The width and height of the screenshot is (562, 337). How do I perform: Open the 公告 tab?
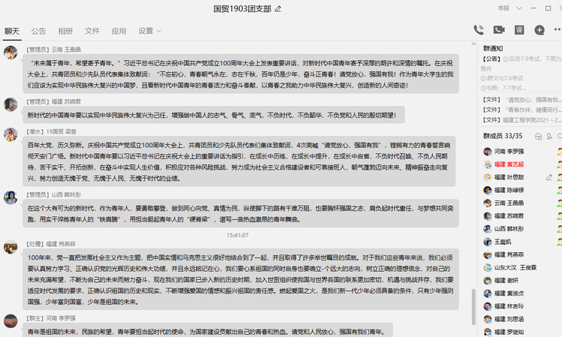(38, 32)
